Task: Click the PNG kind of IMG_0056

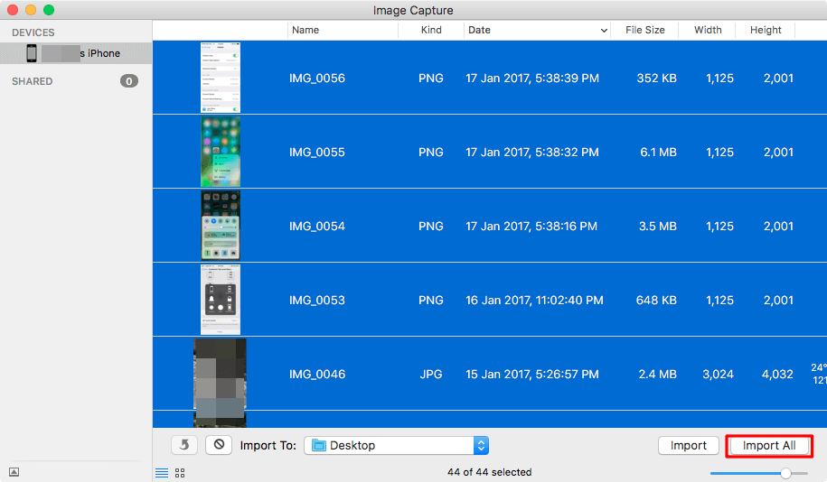Action: [431, 78]
